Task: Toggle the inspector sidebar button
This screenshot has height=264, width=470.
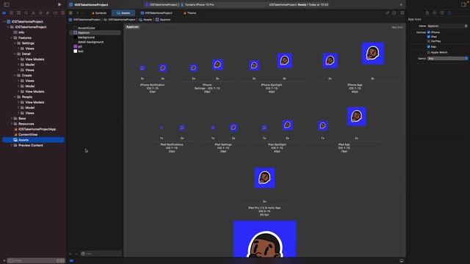Action: pos(463,4)
